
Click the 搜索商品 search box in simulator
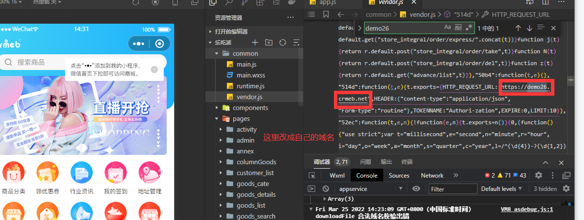point(83,62)
